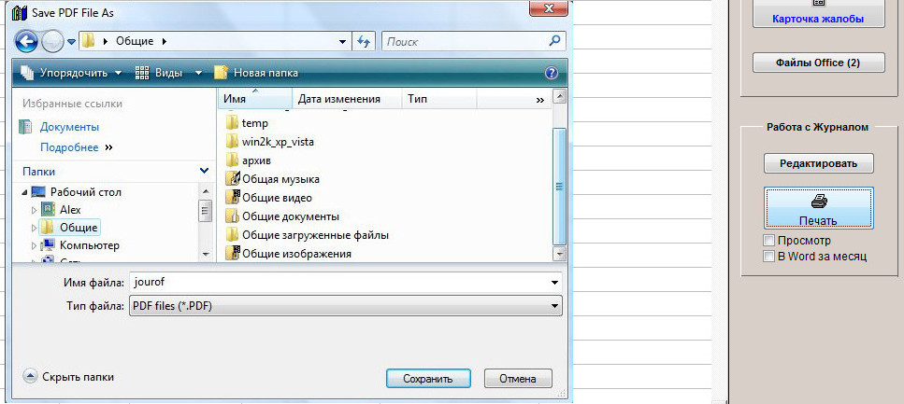Sort by Дата изменения column
The image size is (904, 404).
[x=347, y=98]
